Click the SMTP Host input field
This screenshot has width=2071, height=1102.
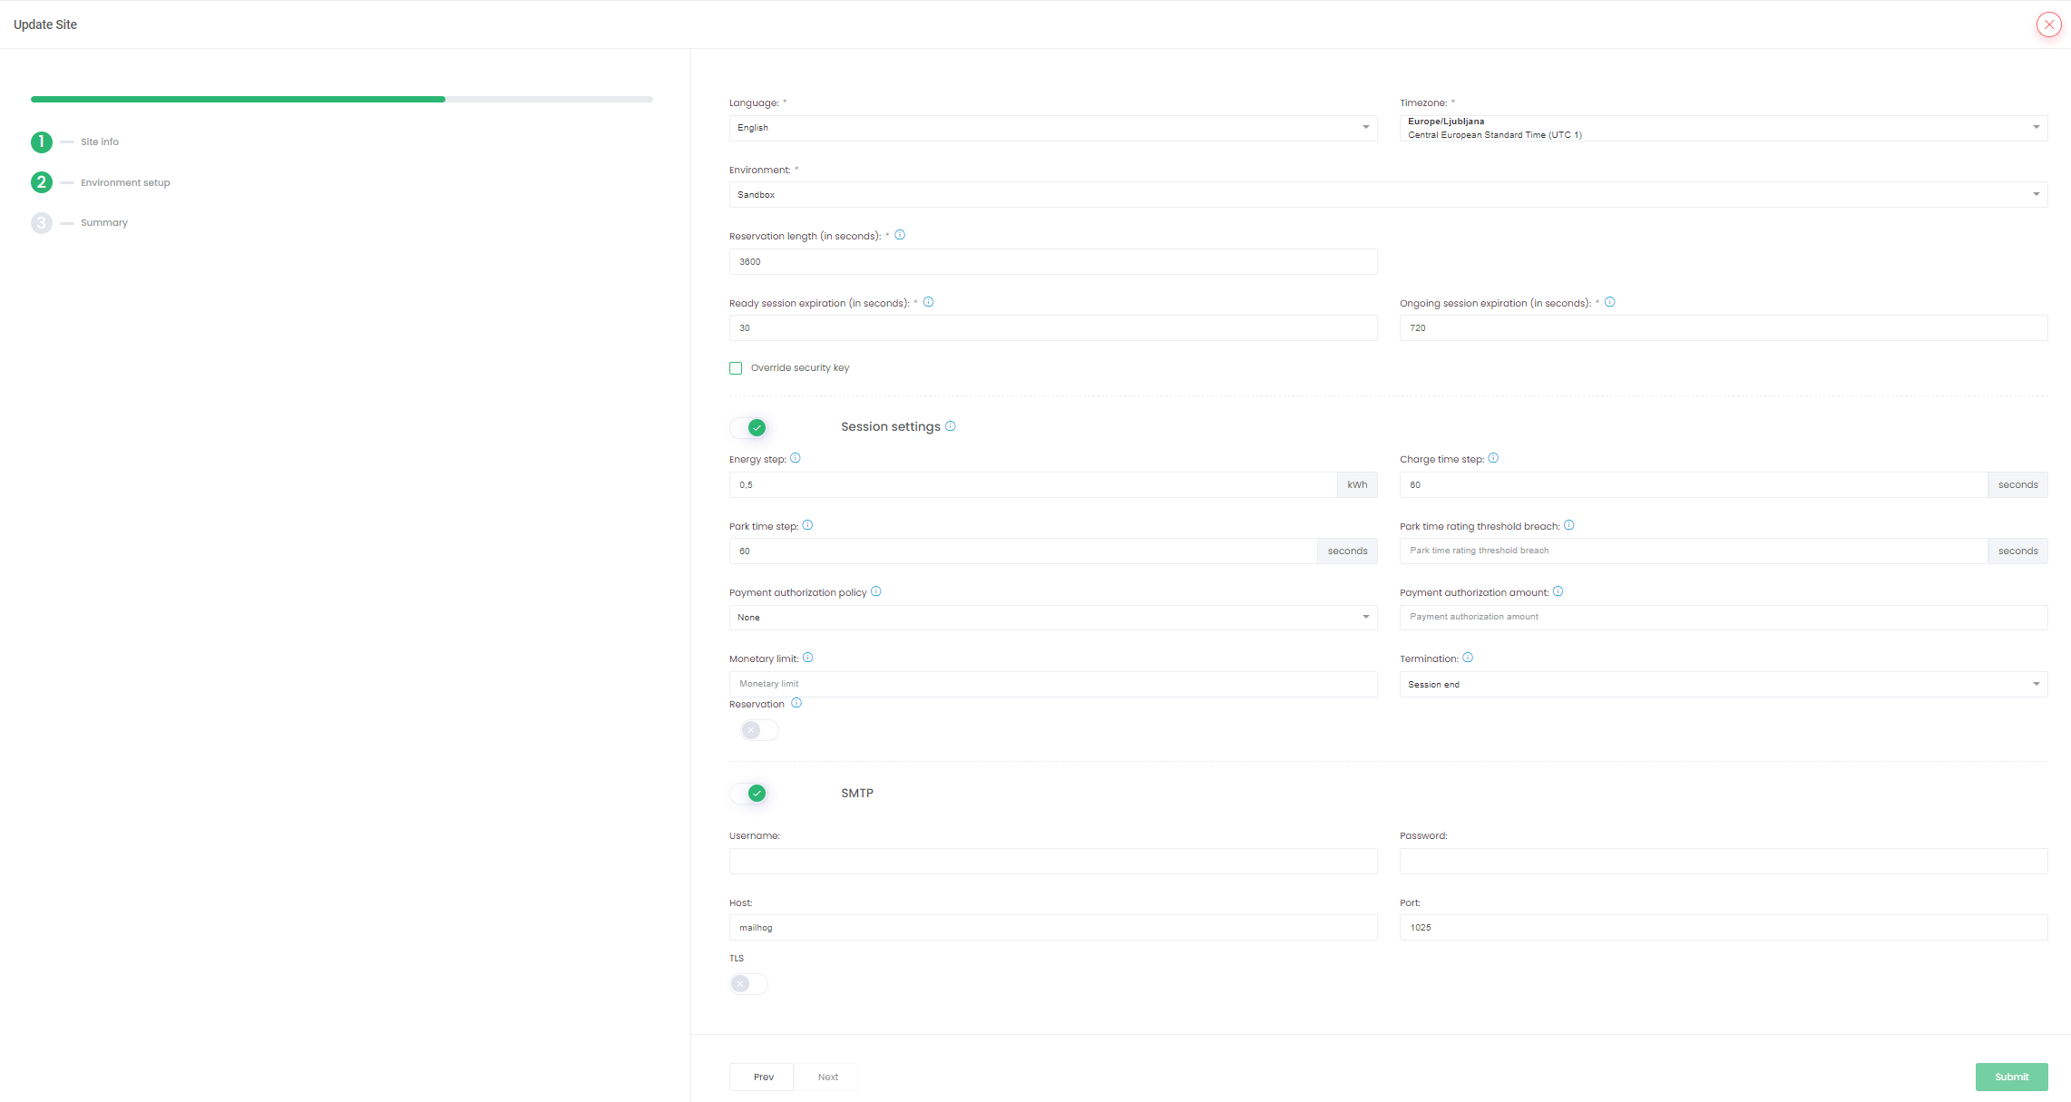coord(1052,927)
